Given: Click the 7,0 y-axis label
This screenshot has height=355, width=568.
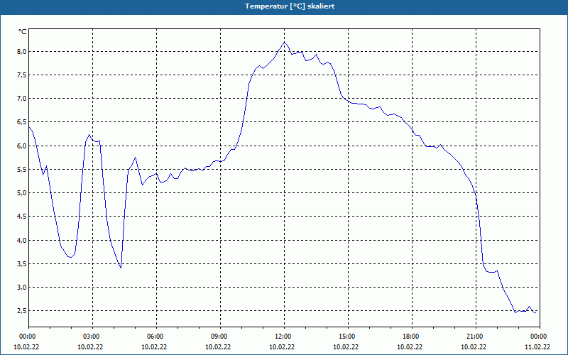Looking at the screenshot, I should pyautogui.click(x=23, y=99).
